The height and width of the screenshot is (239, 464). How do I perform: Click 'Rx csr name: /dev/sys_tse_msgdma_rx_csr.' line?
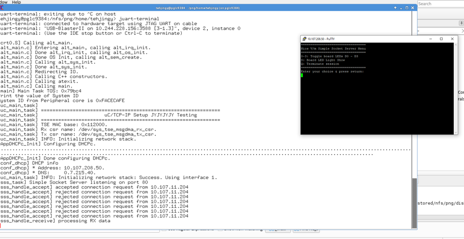pyautogui.click(x=78, y=129)
